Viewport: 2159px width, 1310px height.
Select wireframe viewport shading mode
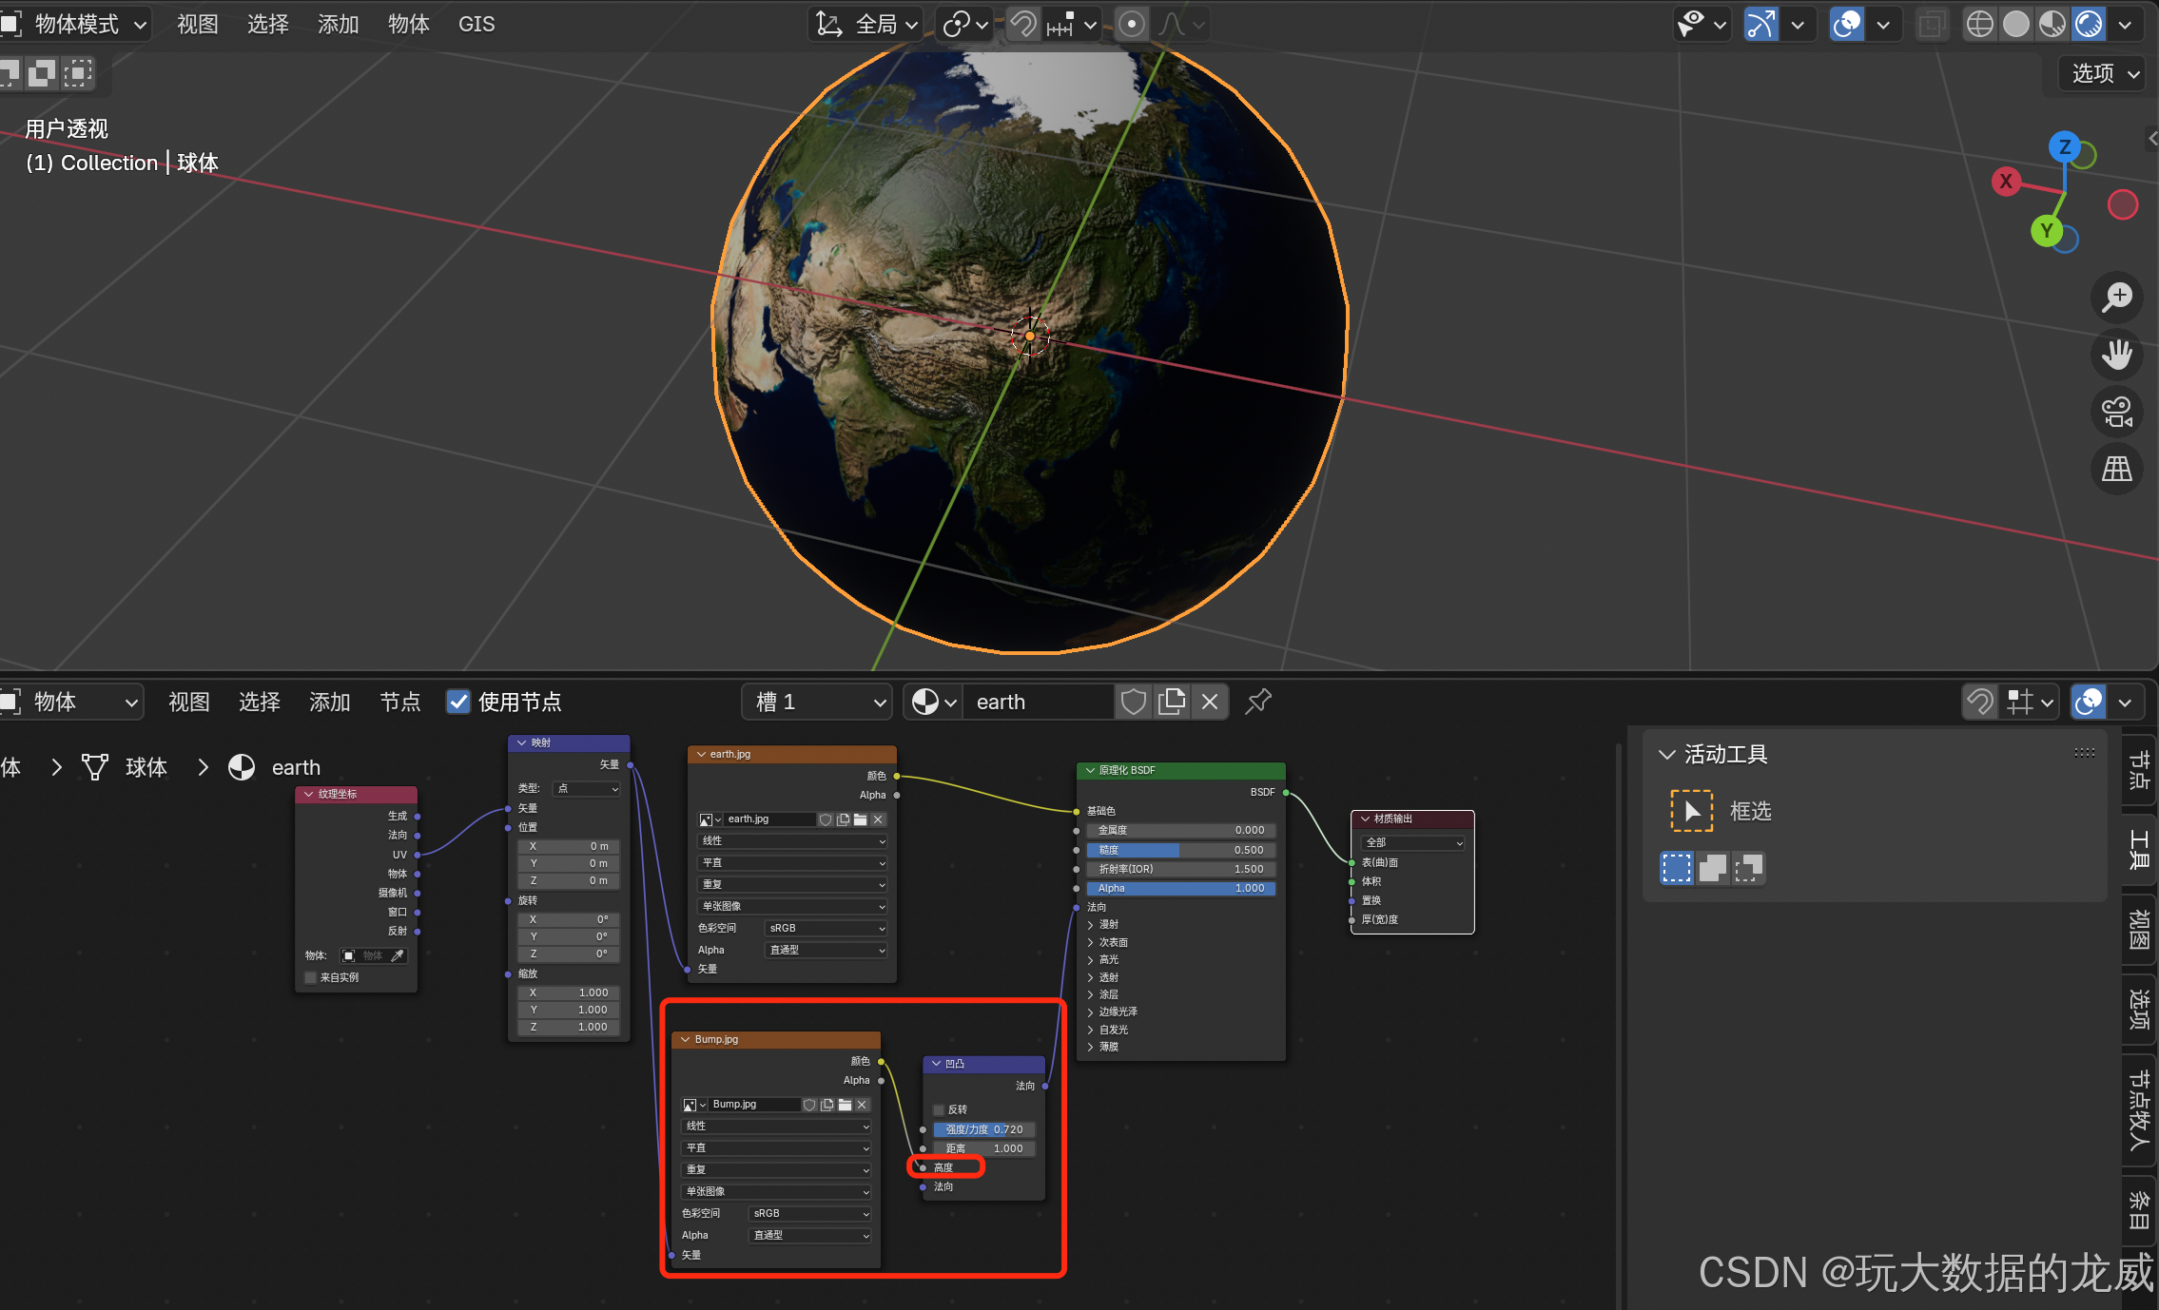1979,24
